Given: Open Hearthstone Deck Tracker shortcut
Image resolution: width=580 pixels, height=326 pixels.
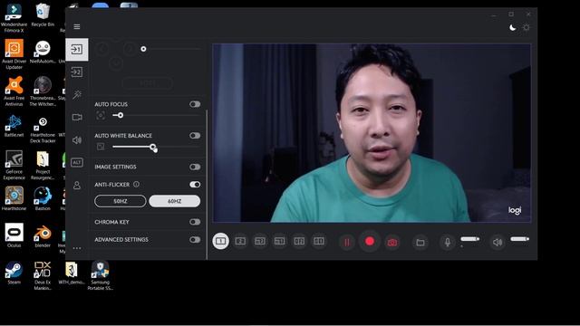Looking at the screenshot, I should 43,130.
